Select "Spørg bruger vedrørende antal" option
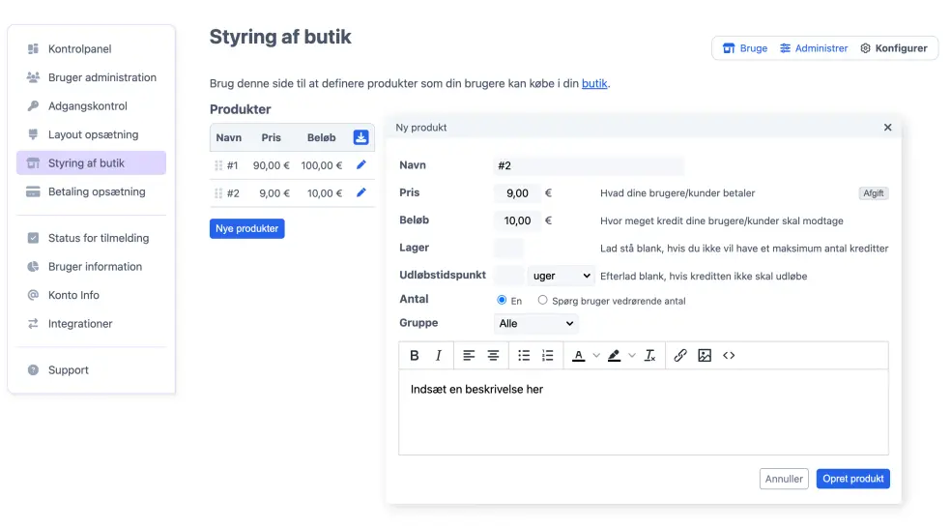 pyautogui.click(x=543, y=301)
